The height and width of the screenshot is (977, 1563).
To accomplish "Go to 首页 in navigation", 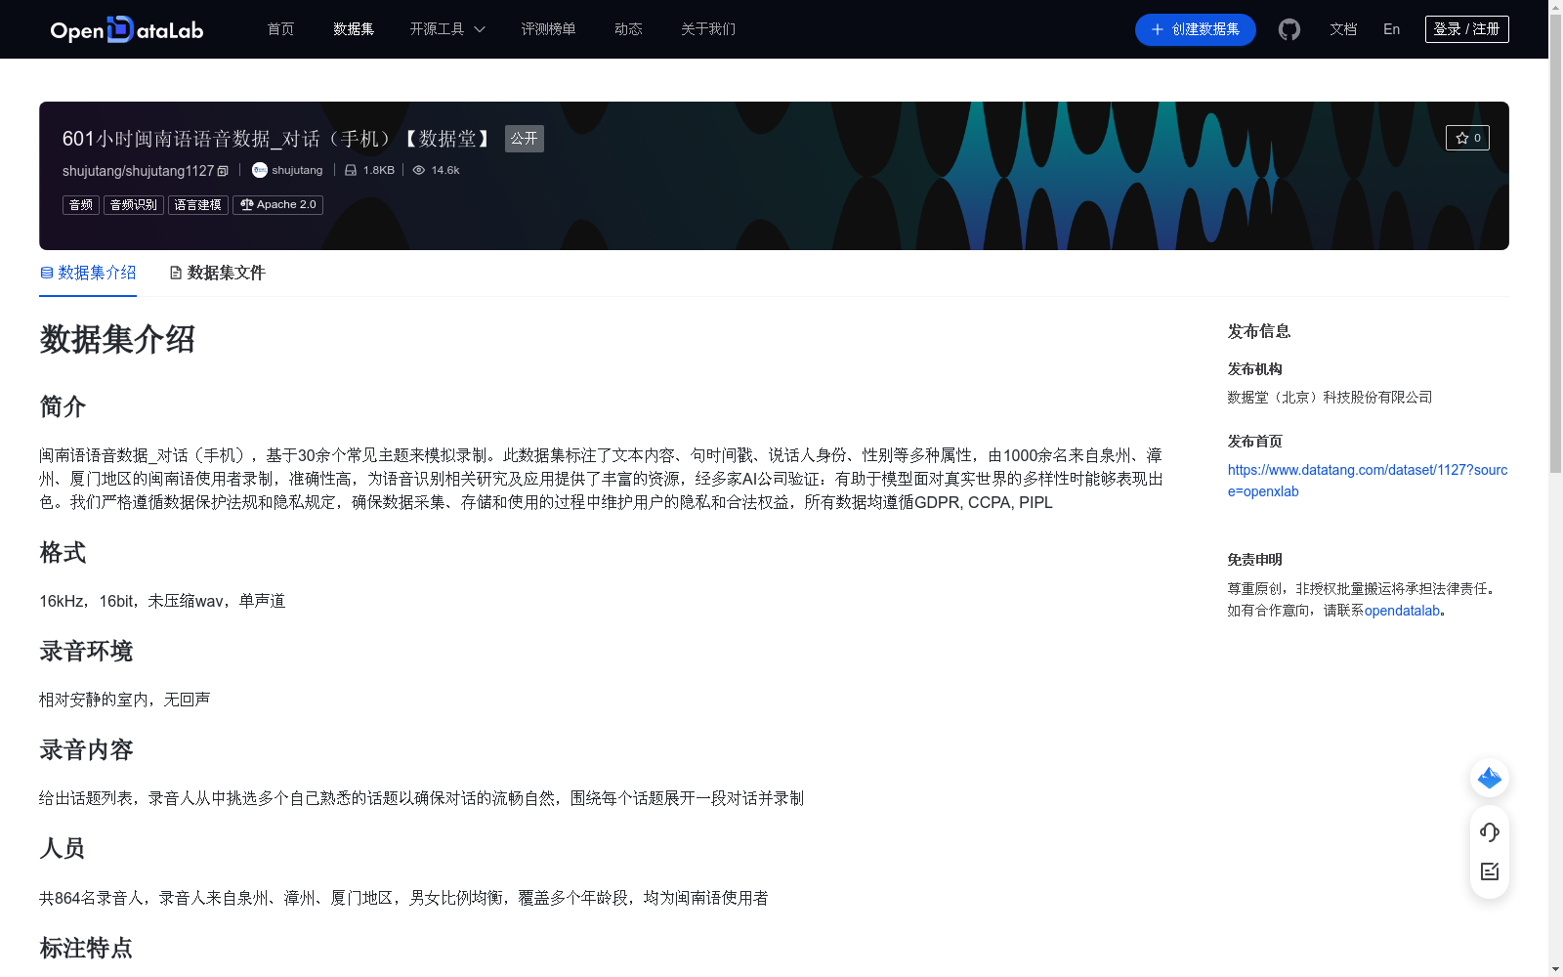I will click(281, 29).
